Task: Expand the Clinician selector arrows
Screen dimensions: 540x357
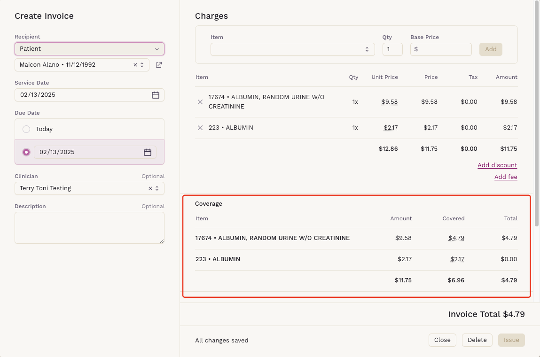Action: [x=157, y=188]
